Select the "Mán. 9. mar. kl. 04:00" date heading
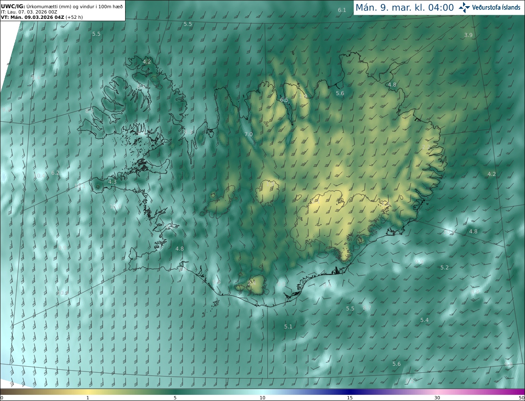The height and width of the screenshot is (401, 525). [x=404, y=7]
